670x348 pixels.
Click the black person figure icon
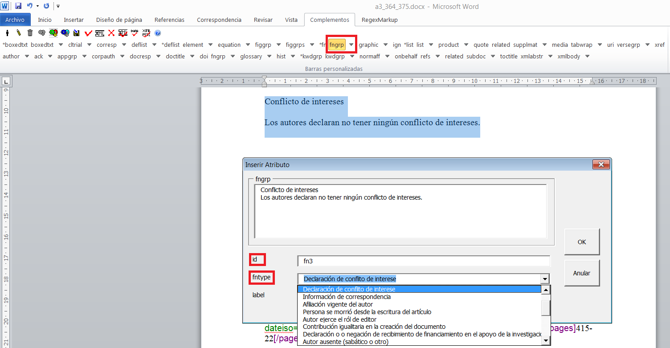tap(7, 33)
